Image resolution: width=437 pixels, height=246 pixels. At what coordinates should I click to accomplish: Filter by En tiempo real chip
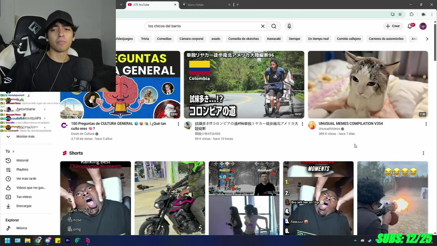[319, 39]
